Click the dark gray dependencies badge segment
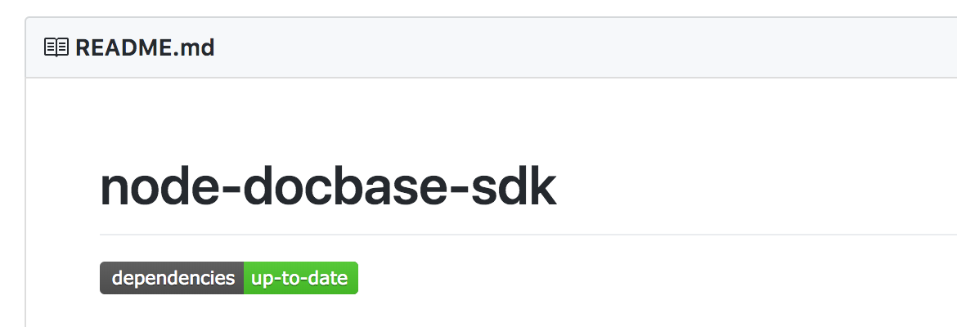The image size is (957, 327). pyautogui.click(x=172, y=278)
